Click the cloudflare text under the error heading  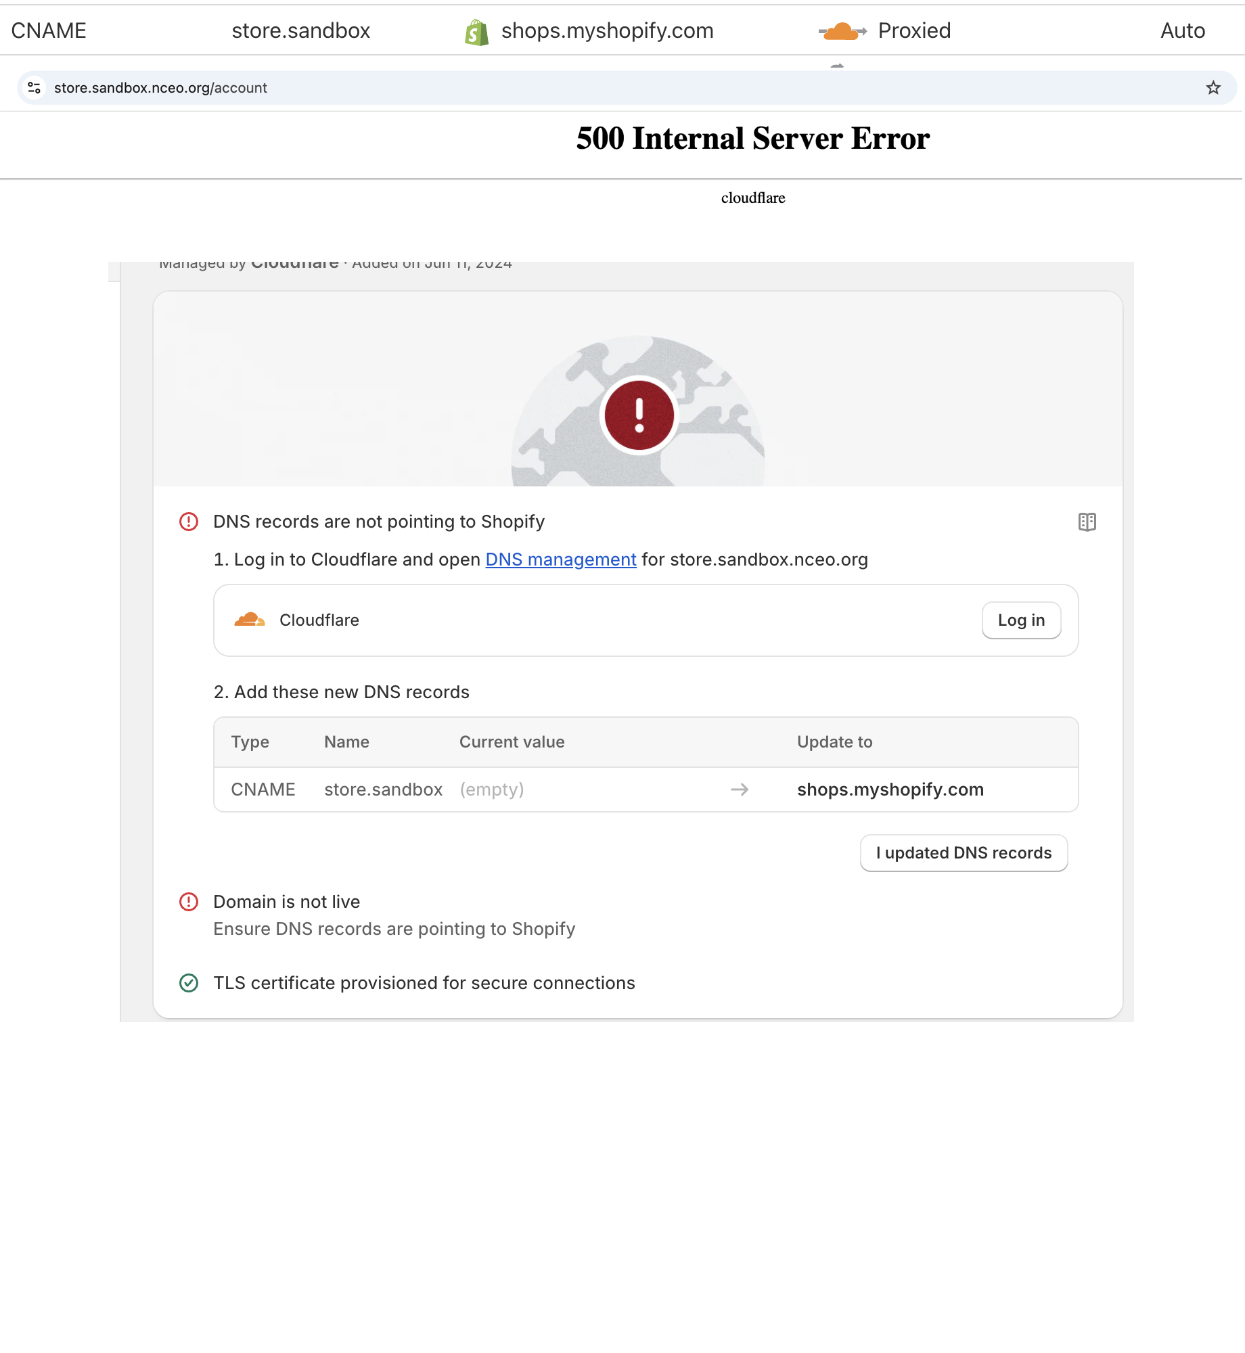pyautogui.click(x=753, y=198)
